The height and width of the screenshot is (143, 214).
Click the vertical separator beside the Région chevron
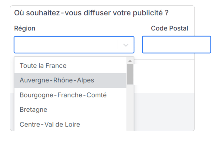(x=118, y=45)
